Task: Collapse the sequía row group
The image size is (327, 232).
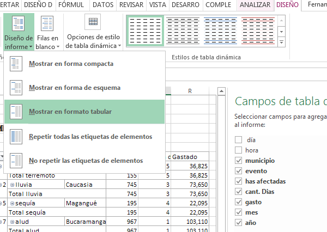Action: click(12, 203)
